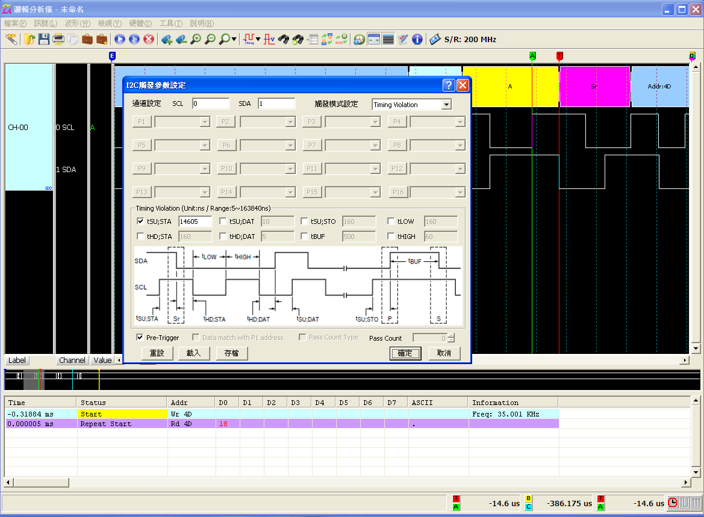The image size is (704, 517).
Task: Click the print icon in toolbar
Action: coord(58,40)
